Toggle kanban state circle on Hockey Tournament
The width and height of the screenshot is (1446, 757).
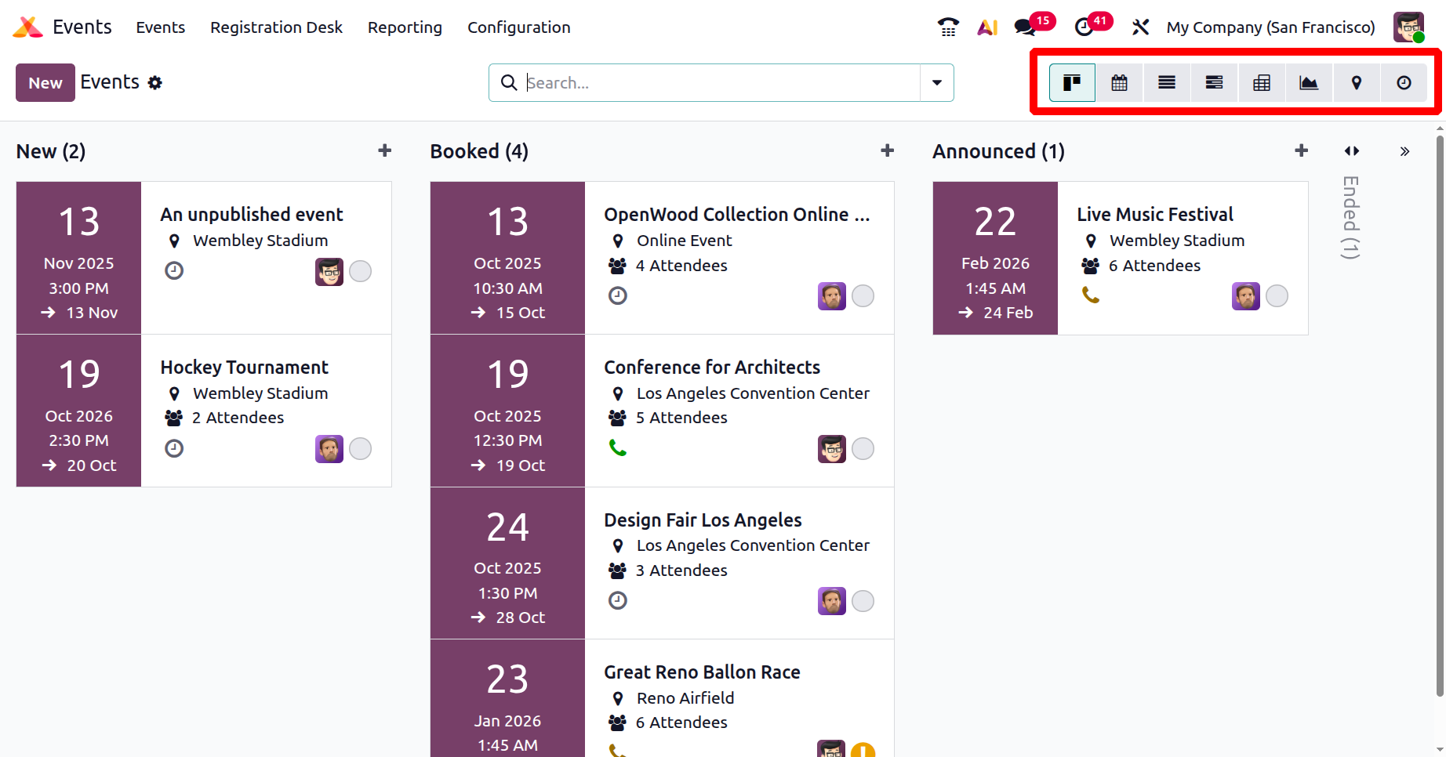click(x=361, y=449)
